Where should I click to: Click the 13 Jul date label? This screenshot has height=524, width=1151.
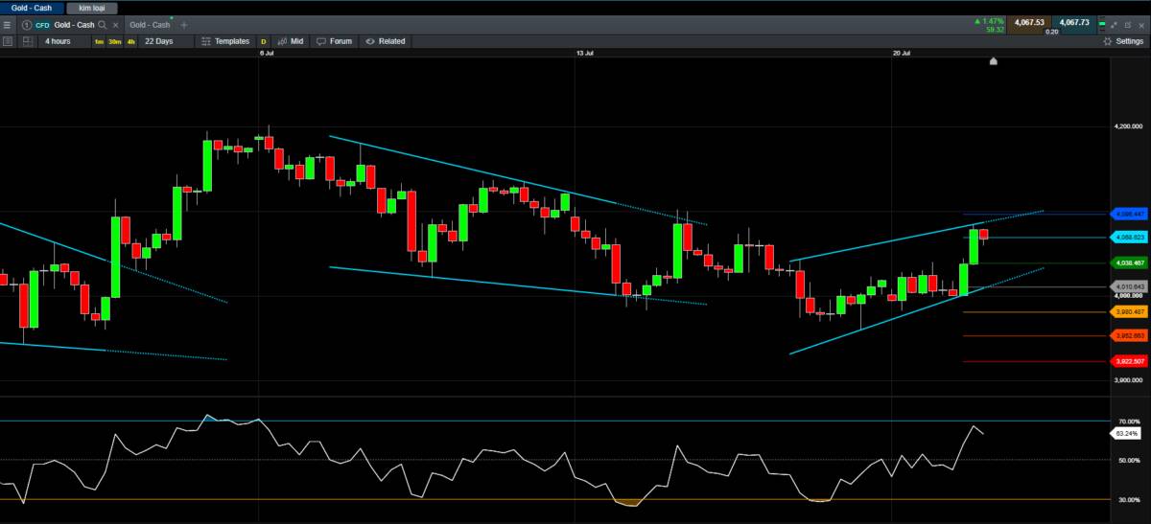click(584, 55)
